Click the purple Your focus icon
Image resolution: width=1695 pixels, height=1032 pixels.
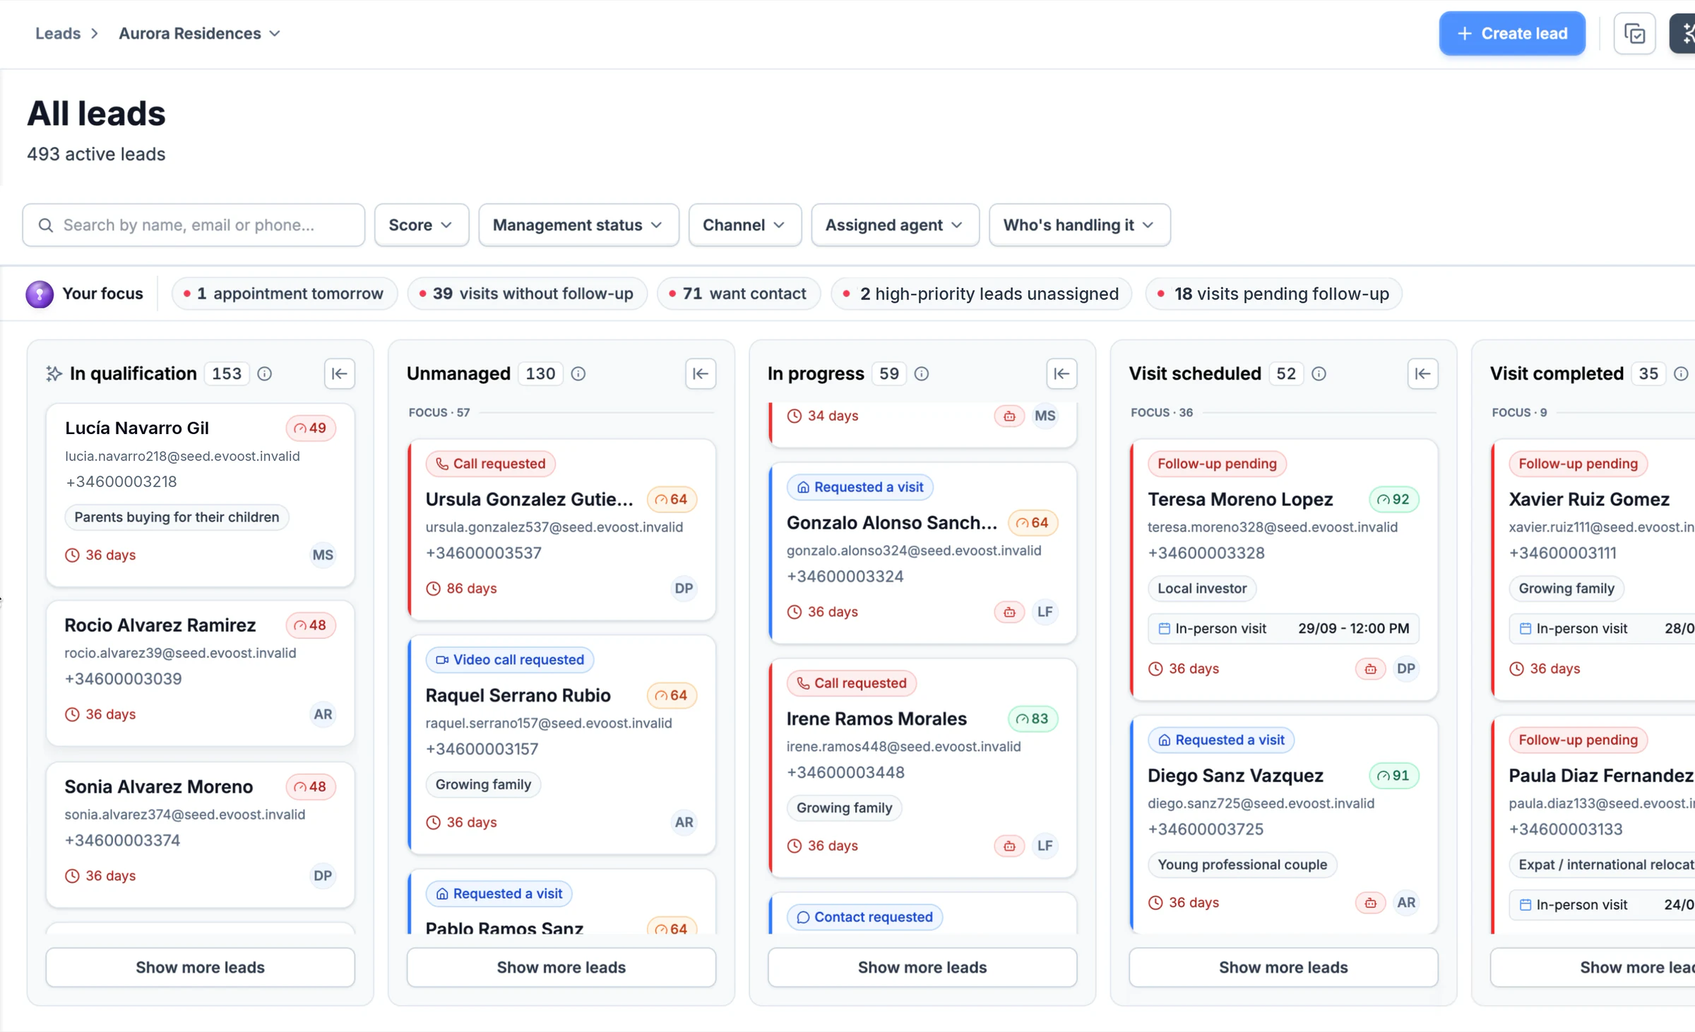40,294
